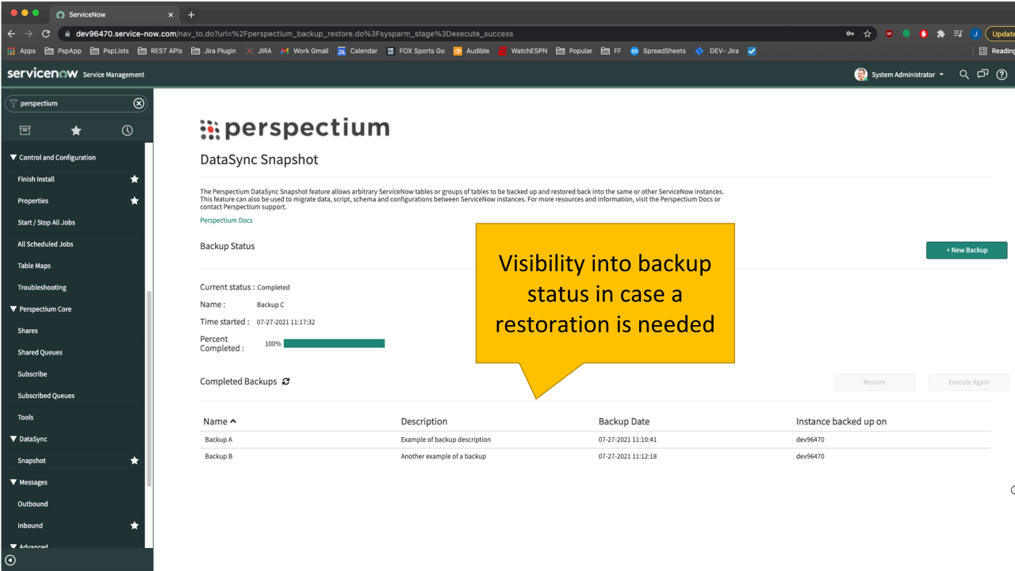Open All Scheduled Jobs module
This screenshot has height=571, width=1015.
(x=45, y=244)
